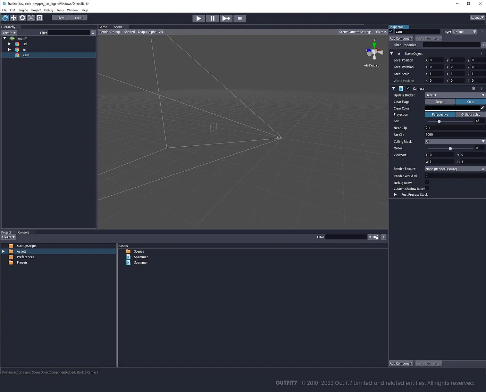486x392 pixels.
Task: Switch camera projection to Orthographic
Action: pyautogui.click(x=470, y=114)
